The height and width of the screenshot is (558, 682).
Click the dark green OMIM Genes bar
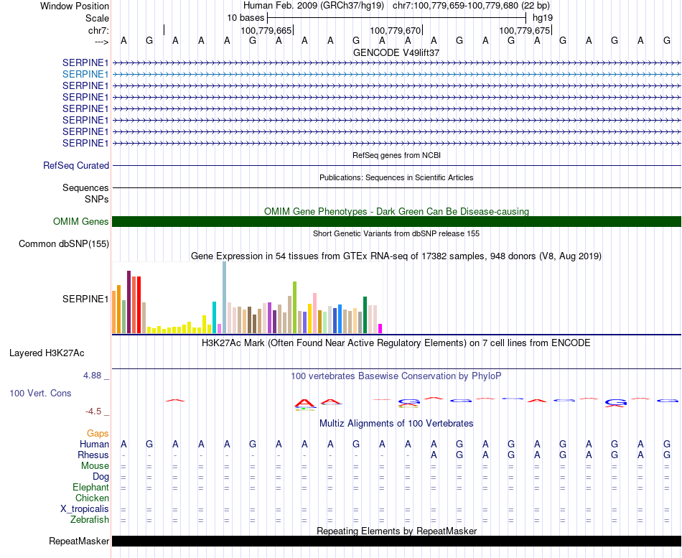click(x=396, y=221)
